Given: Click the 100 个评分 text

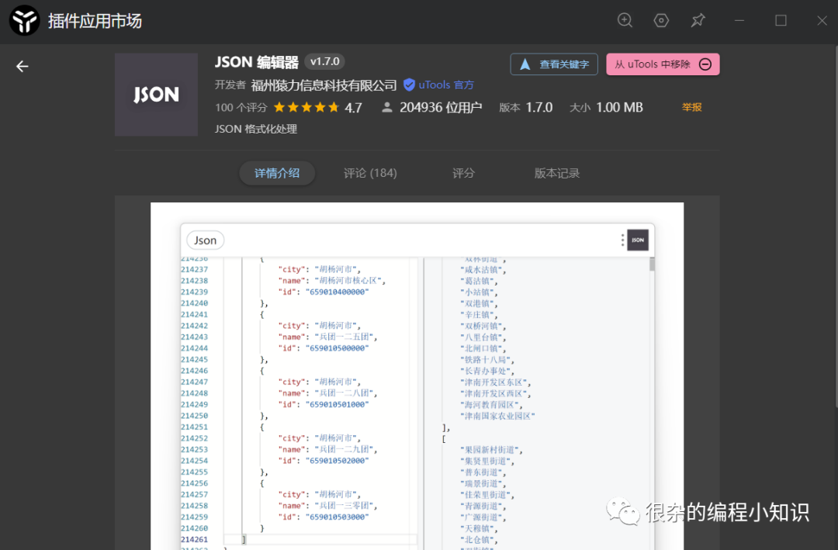Looking at the screenshot, I should click(241, 107).
